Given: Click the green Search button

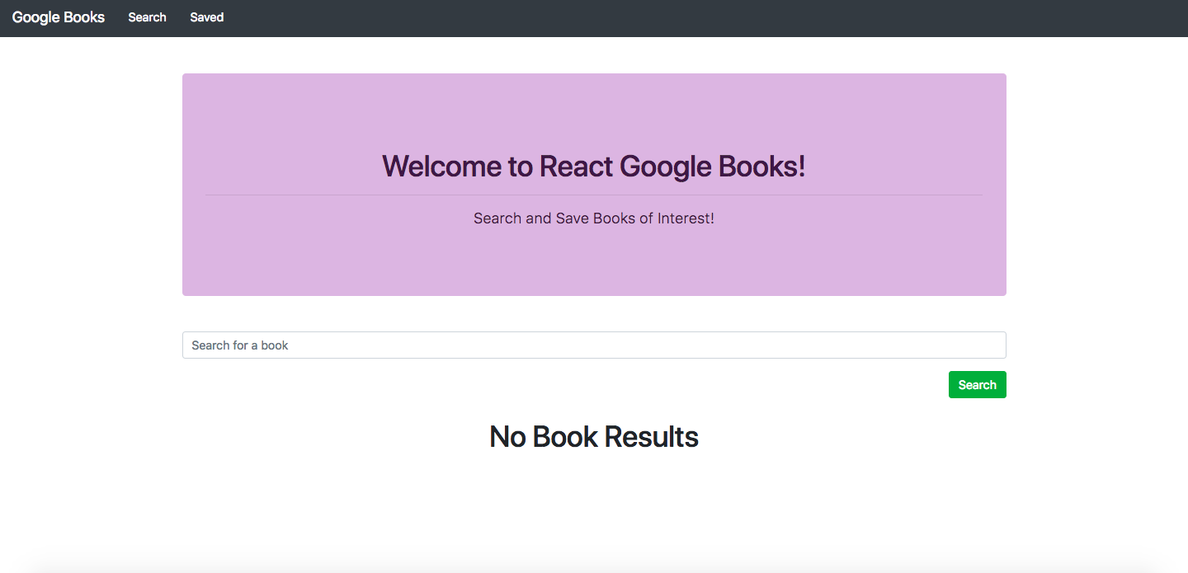Looking at the screenshot, I should pos(977,385).
